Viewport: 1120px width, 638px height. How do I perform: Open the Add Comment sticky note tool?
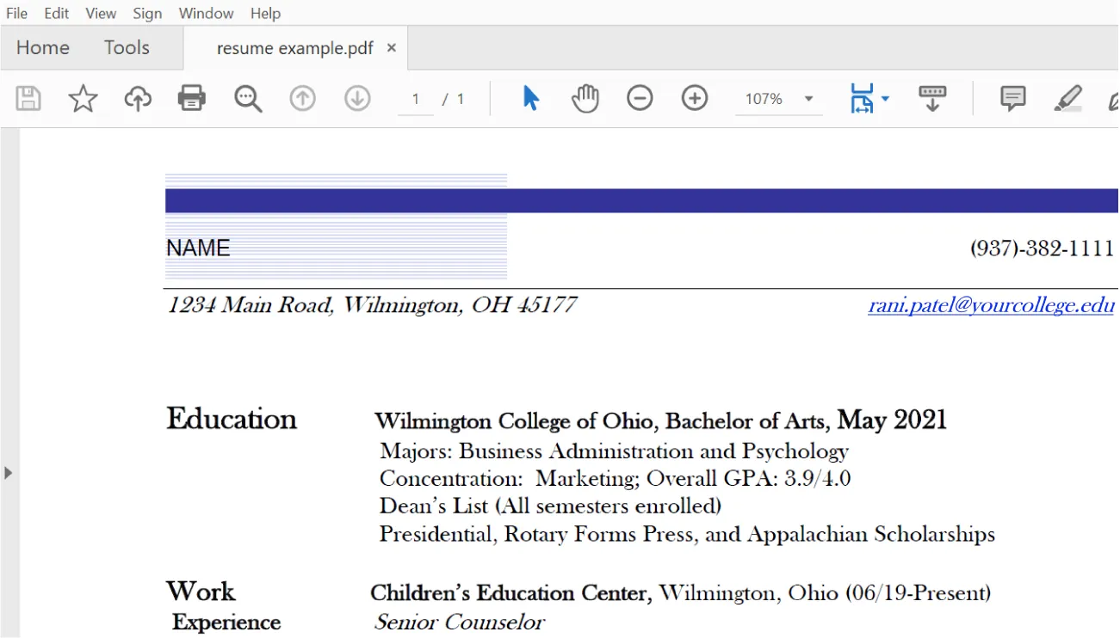point(1012,98)
